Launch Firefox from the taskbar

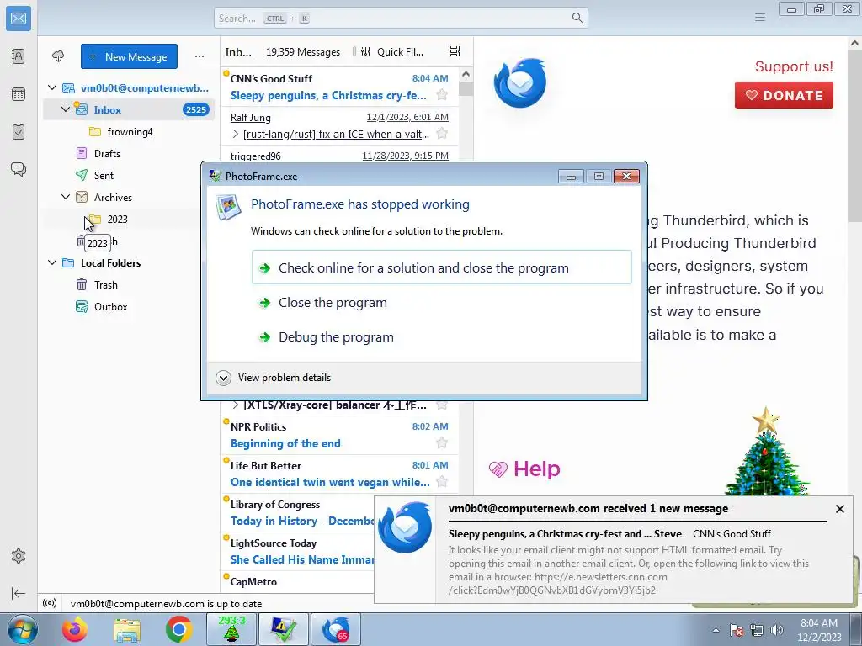pos(75,630)
